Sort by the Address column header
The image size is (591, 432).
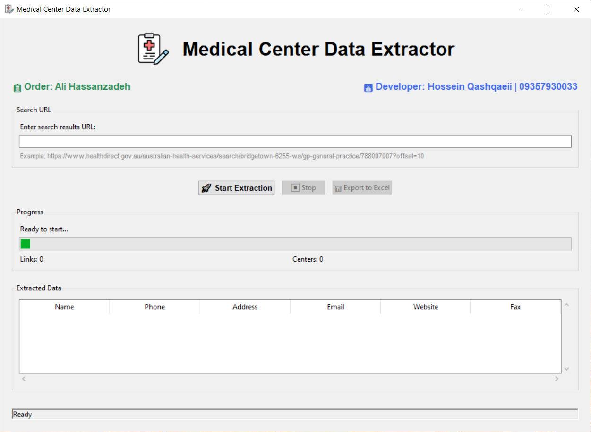coord(245,307)
